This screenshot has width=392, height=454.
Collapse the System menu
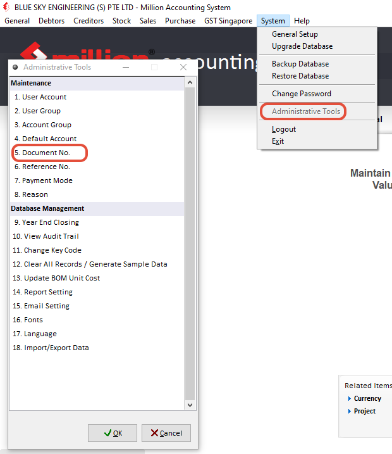273,21
